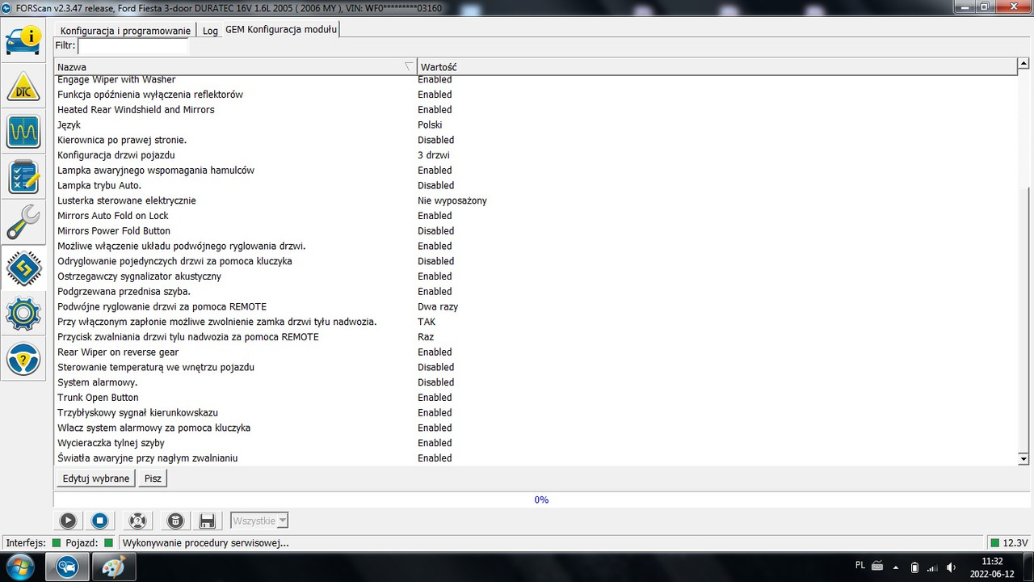Select Funkcja opóźnienia wyłączenia reflektorów row

[536, 95]
